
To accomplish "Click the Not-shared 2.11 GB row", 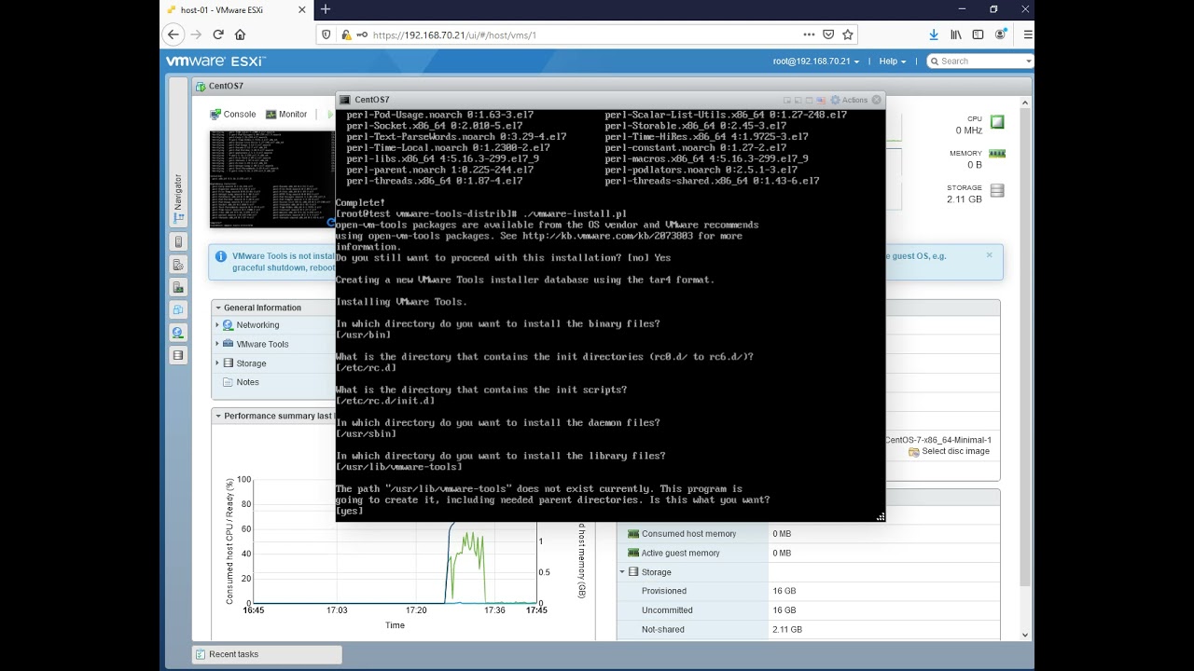I will (x=808, y=630).
